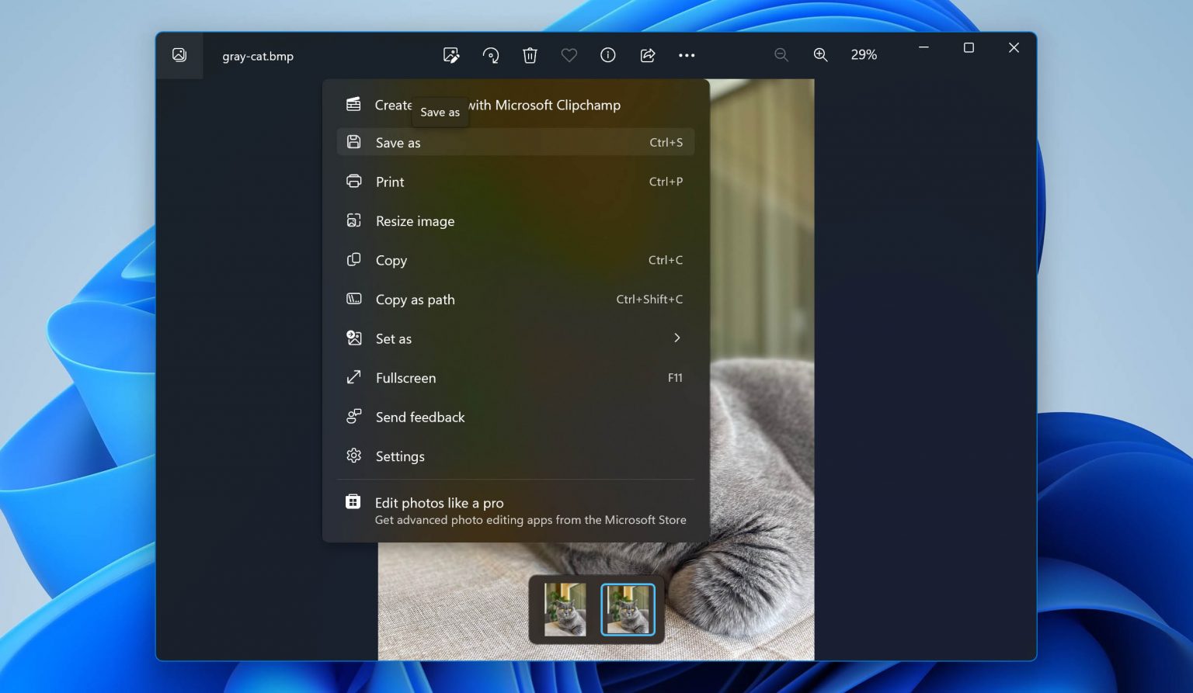Open the file info icon
The height and width of the screenshot is (693, 1193).
(608, 55)
